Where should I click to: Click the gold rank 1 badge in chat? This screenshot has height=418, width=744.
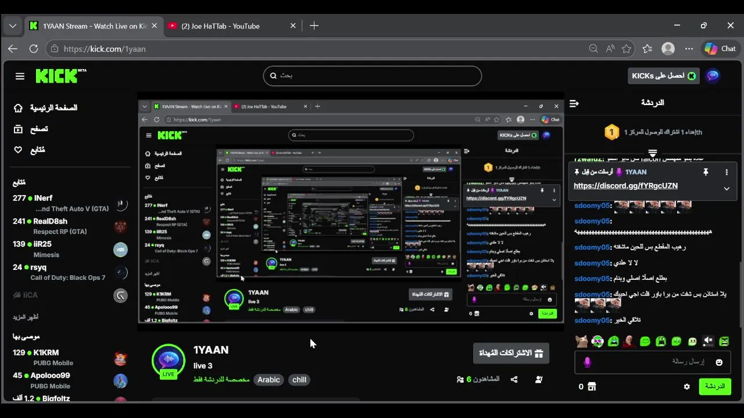point(611,132)
